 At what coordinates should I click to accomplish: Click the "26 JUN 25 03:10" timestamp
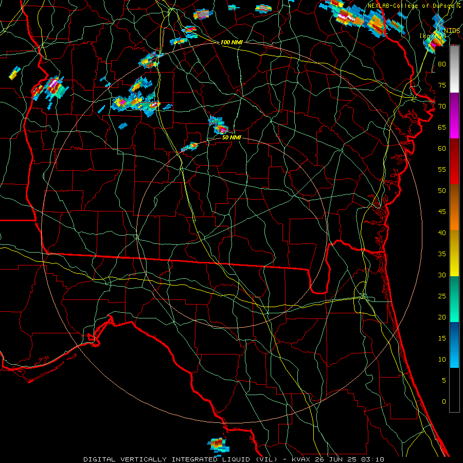(x=350, y=459)
